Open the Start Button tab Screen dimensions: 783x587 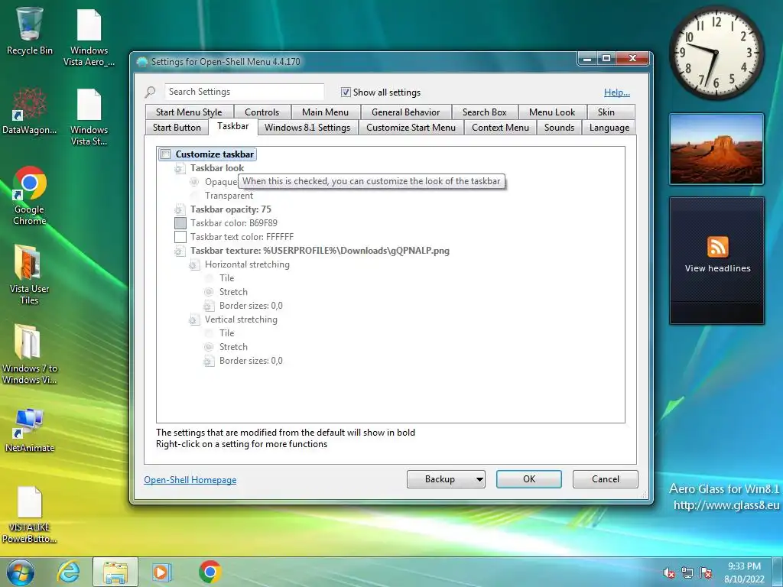(x=177, y=128)
